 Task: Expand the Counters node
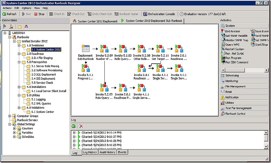coord(14,129)
